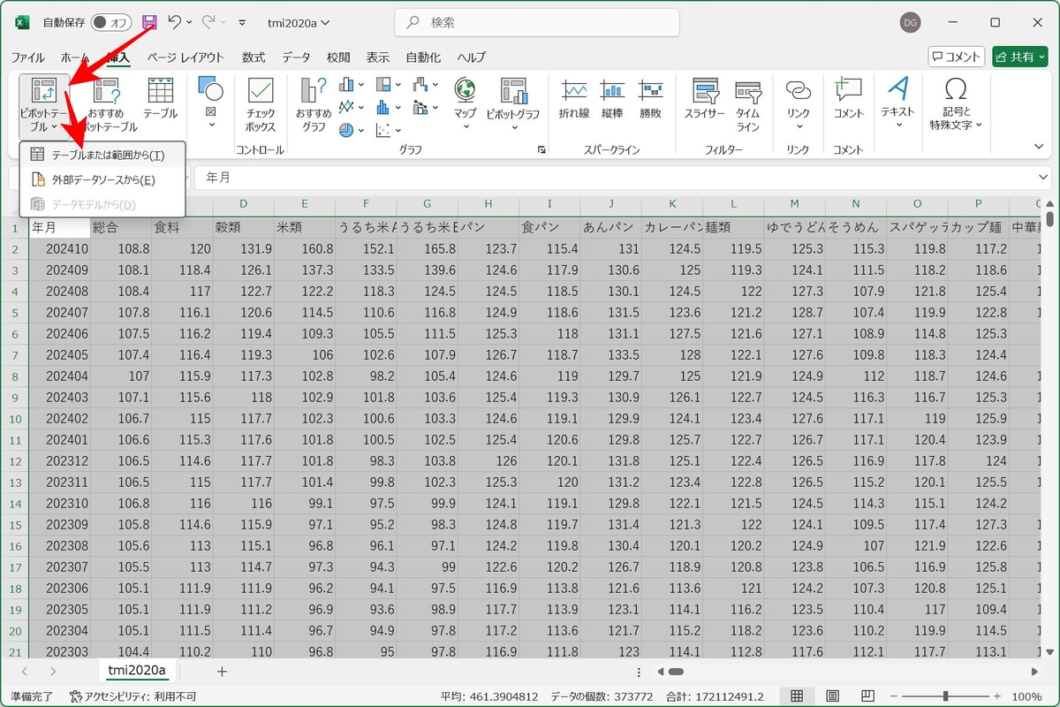Viewport: 1060px width, 707px height.
Task: Select column header D
Action: (x=244, y=204)
